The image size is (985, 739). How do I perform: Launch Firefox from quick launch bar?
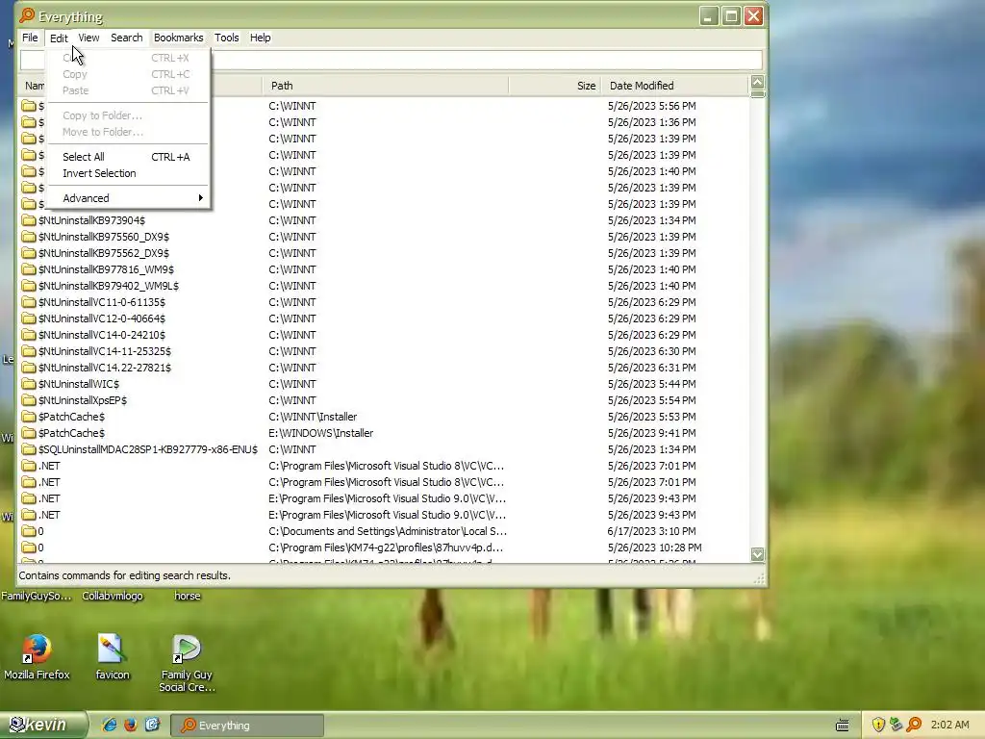click(x=131, y=726)
